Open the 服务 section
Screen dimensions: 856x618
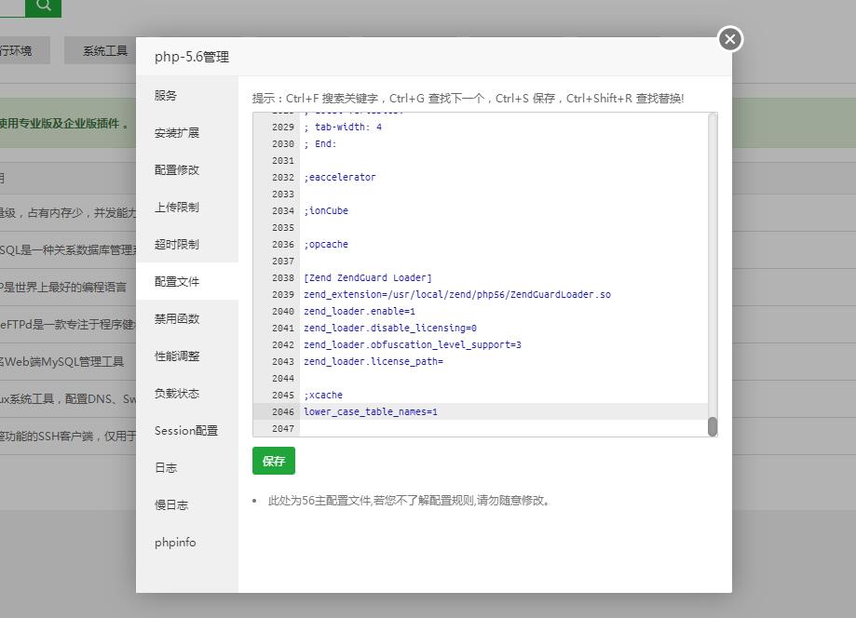[166, 96]
